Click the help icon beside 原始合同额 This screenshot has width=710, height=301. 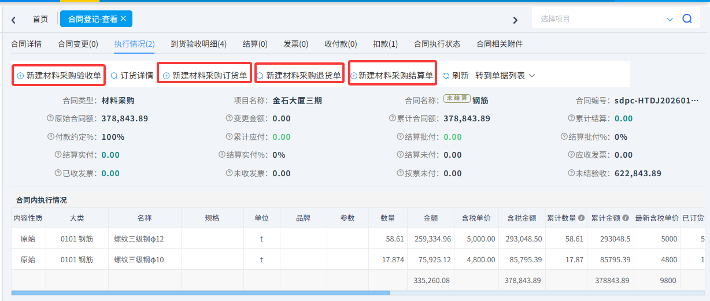50,118
